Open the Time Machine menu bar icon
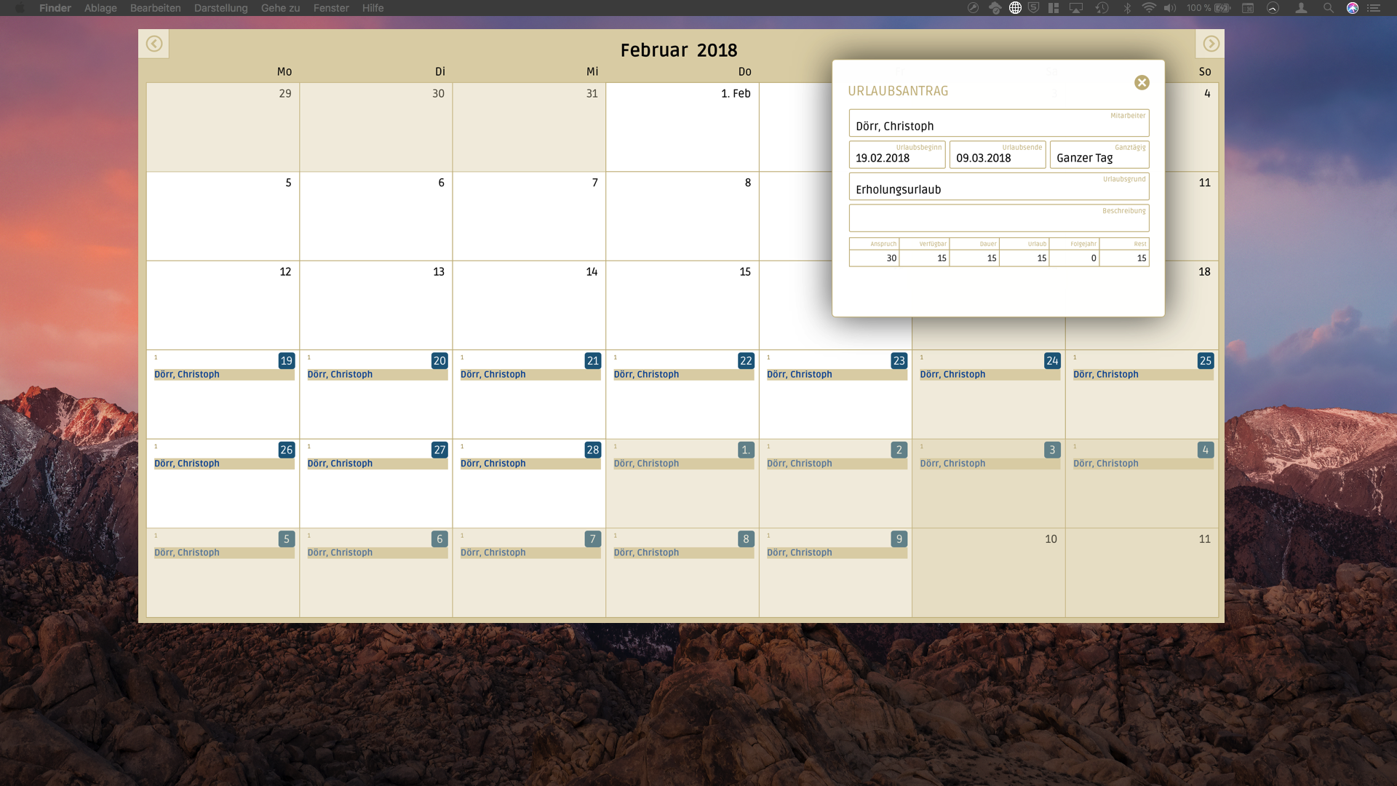Screen dimensions: 1397x786 [x=1102, y=8]
